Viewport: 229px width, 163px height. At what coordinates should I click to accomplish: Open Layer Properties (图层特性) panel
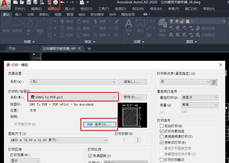tap(163, 28)
